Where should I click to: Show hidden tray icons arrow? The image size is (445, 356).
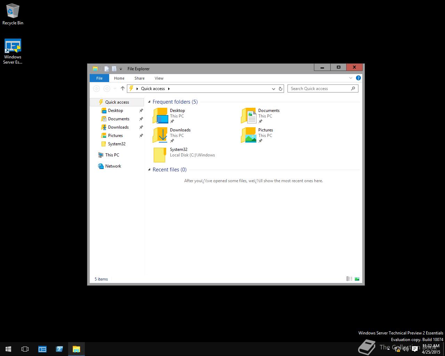tap(388, 349)
